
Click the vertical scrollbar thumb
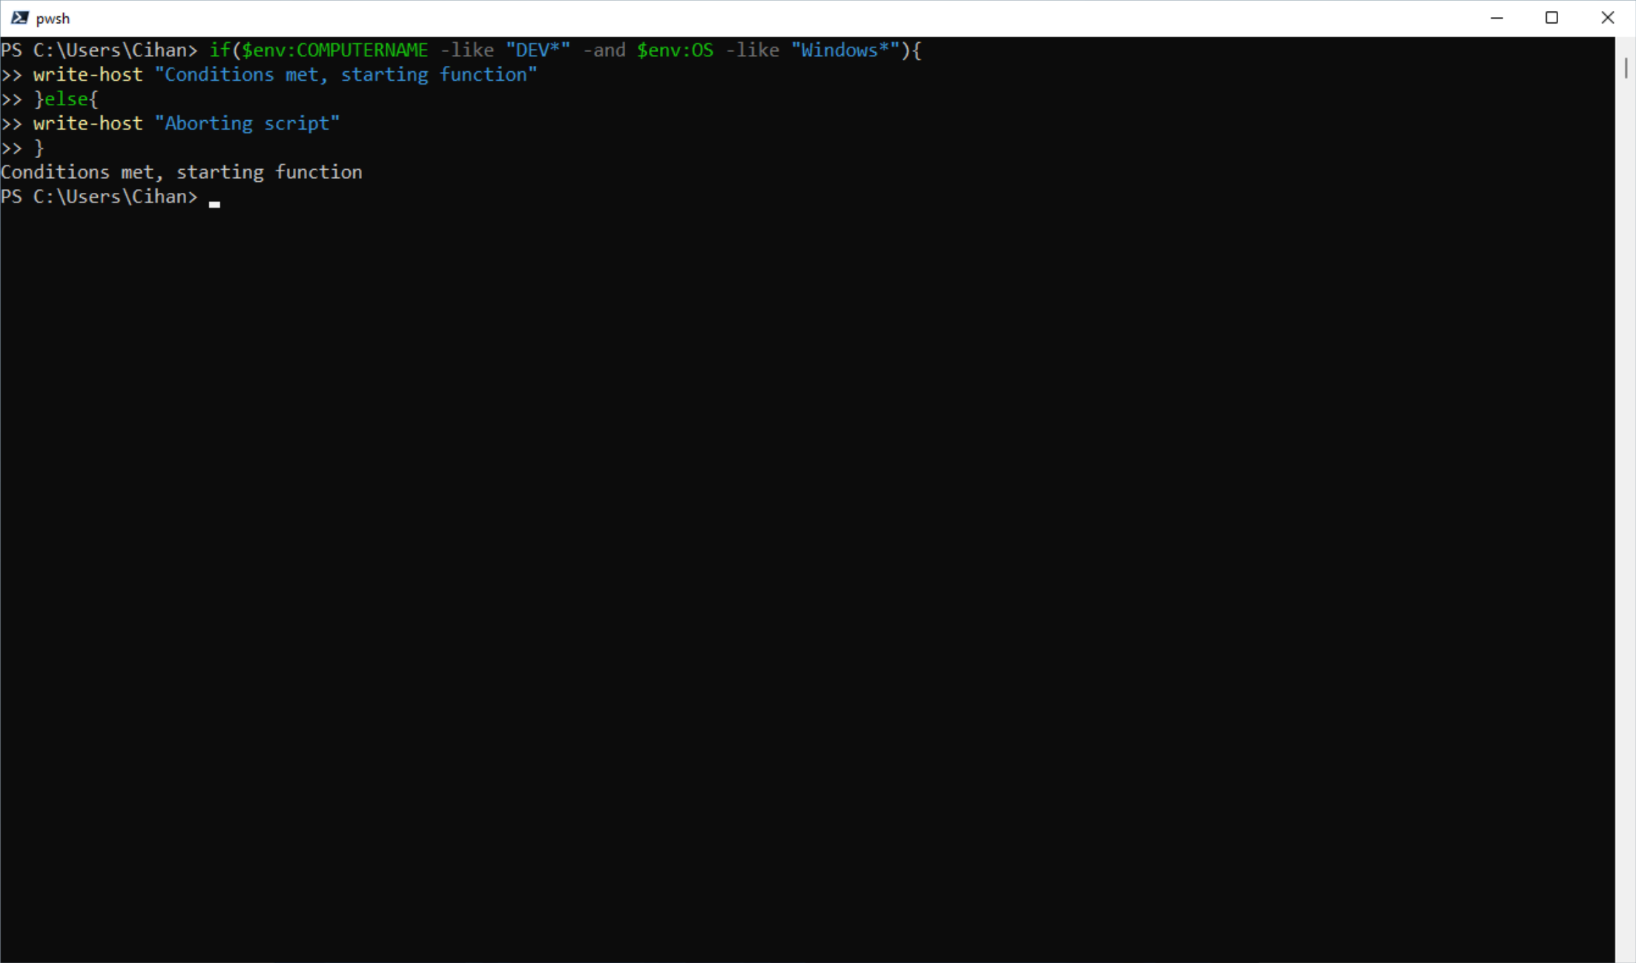coord(1626,68)
